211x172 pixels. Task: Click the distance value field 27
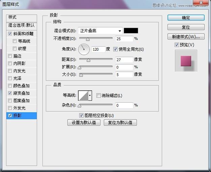(x=124, y=60)
